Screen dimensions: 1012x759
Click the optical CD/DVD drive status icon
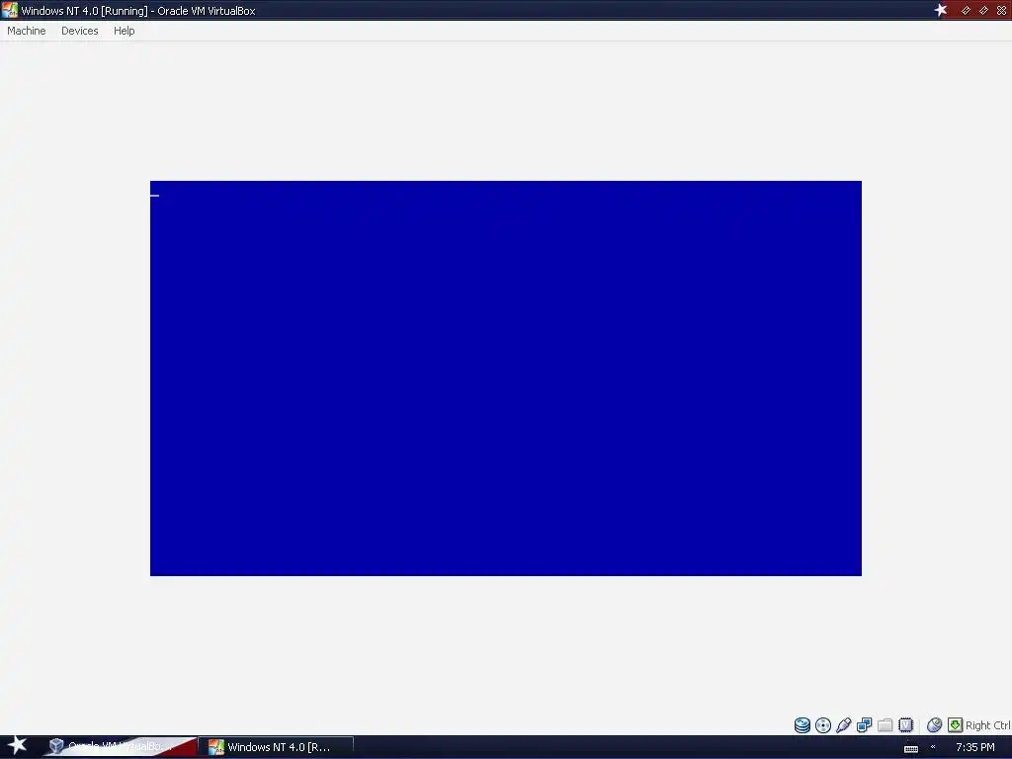(x=823, y=725)
